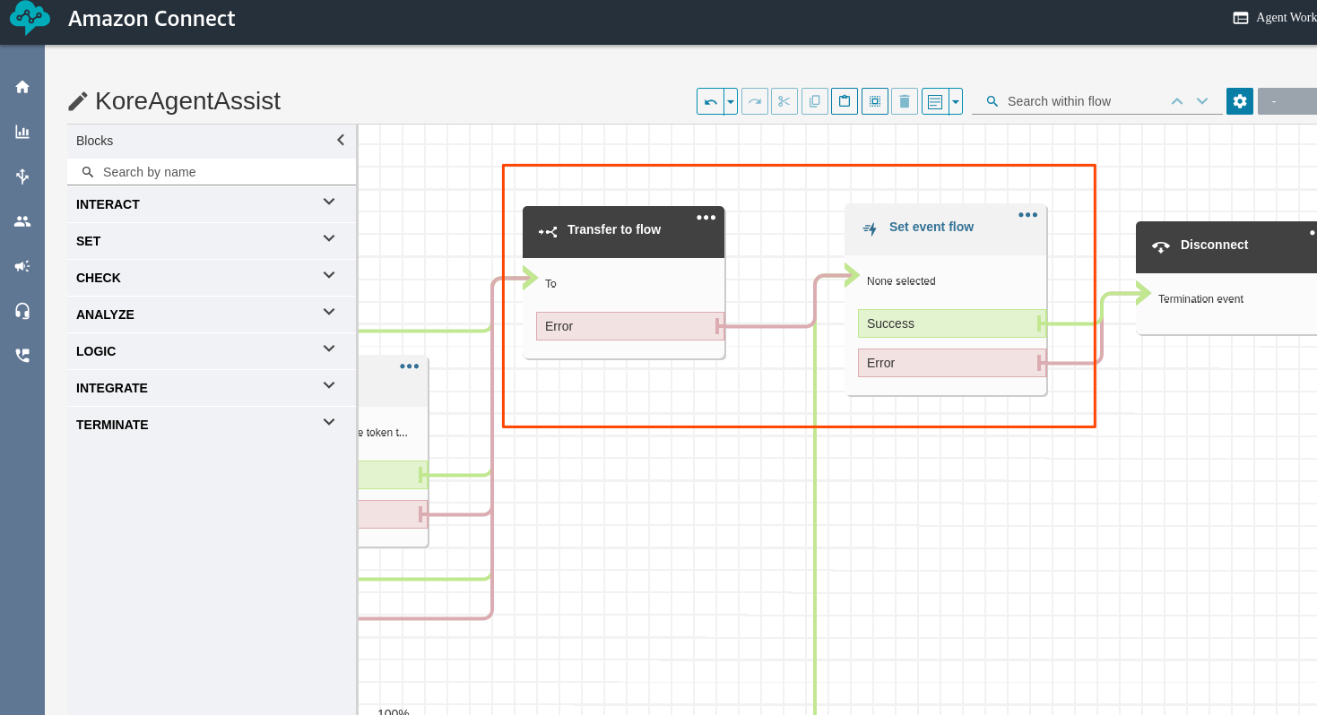Image resolution: width=1317 pixels, height=715 pixels.
Task: Open the undo history dropdown arrow
Action: click(731, 101)
